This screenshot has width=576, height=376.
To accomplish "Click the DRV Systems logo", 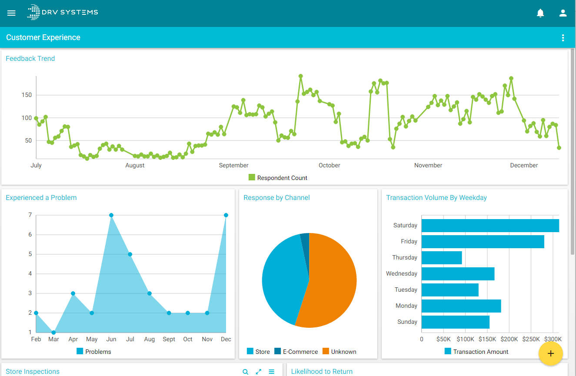I will point(63,12).
